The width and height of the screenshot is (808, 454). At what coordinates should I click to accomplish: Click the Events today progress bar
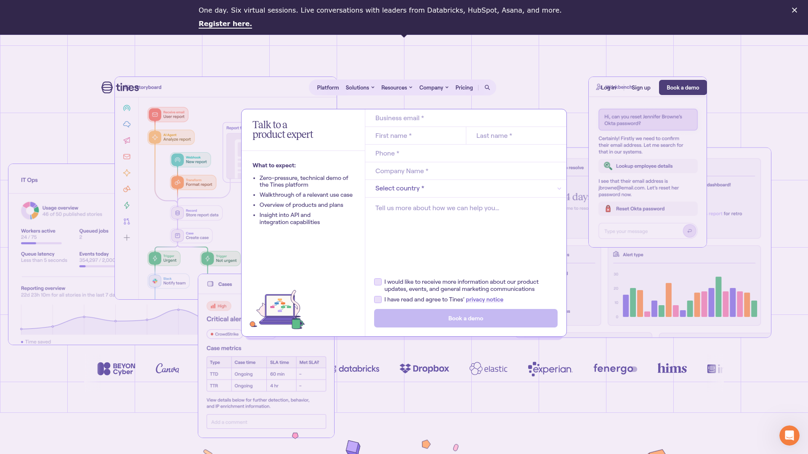point(97,266)
